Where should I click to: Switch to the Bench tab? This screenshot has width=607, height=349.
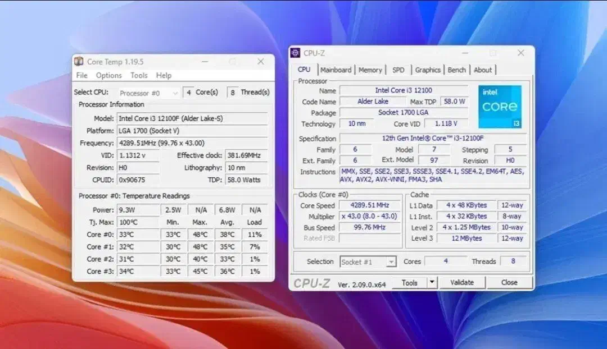456,70
